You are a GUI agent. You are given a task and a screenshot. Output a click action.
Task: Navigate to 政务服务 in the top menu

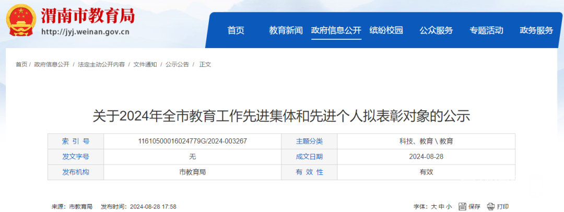pos(536,30)
